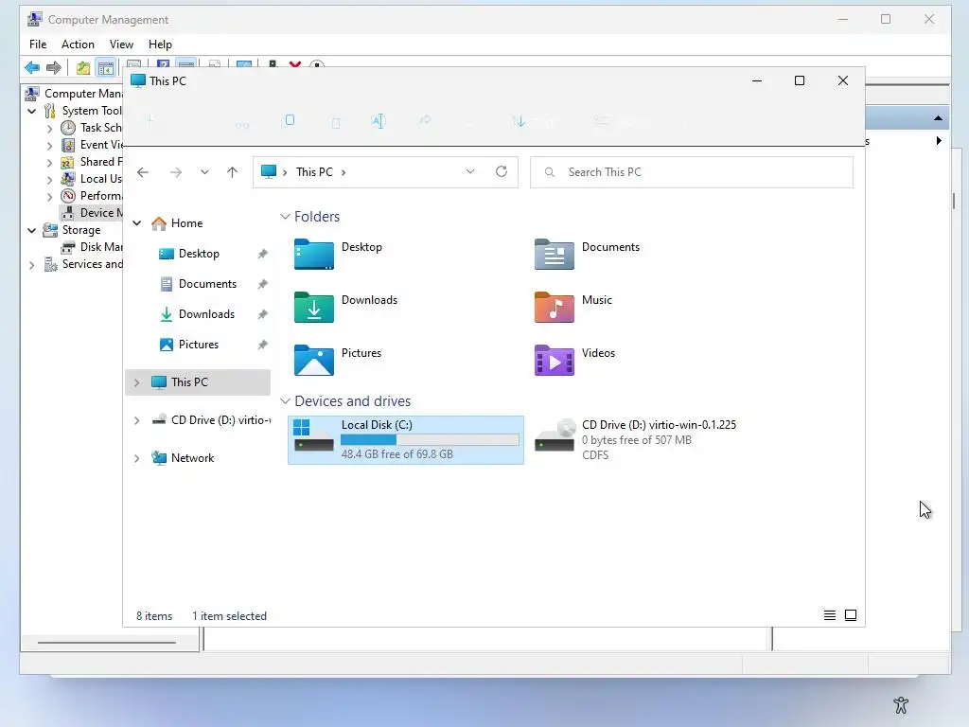The width and height of the screenshot is (969, 727).
Task: Expand the Event Viewer node
Action: click(49, 146)
